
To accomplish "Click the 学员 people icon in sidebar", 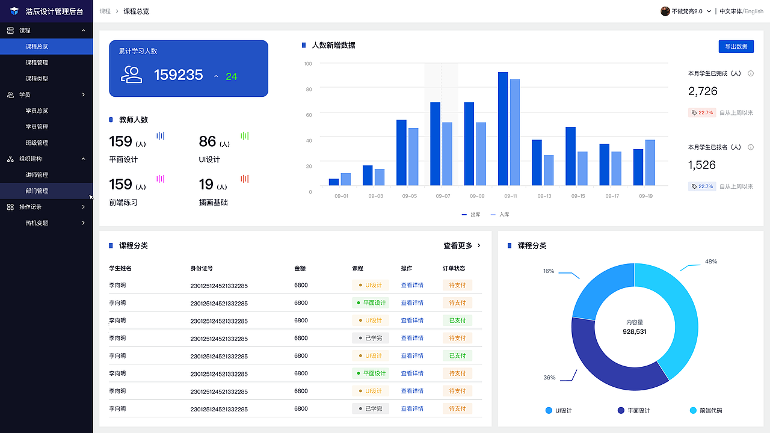I will pos(10,94).
